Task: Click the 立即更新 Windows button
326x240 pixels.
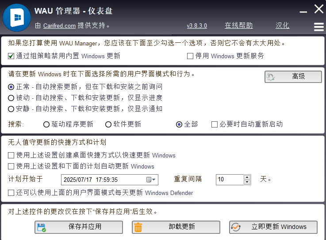Action: coord(273,227)
